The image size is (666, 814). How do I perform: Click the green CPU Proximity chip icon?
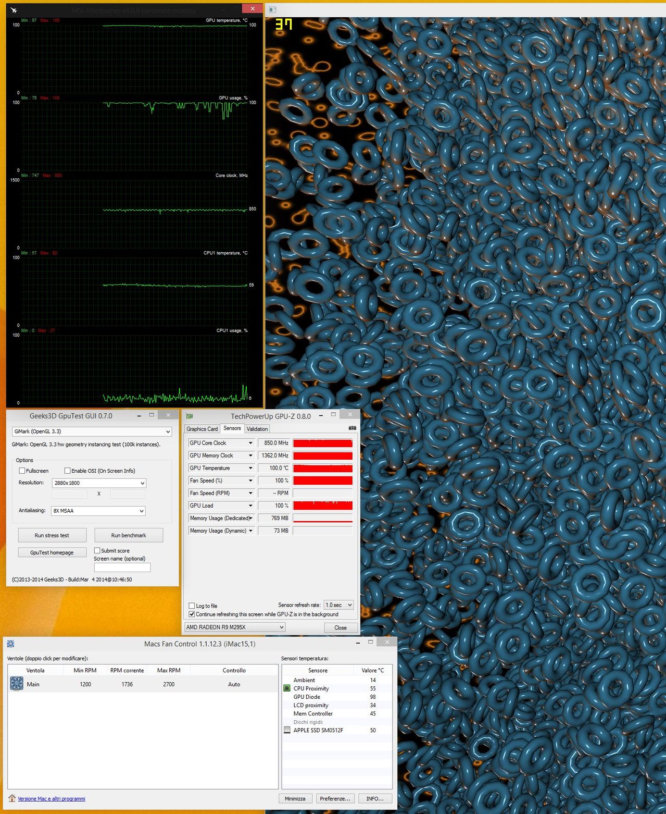point(286,688)
